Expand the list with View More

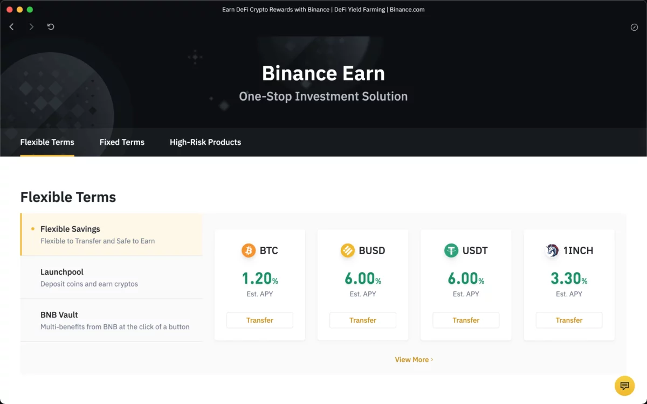point(414,359)
